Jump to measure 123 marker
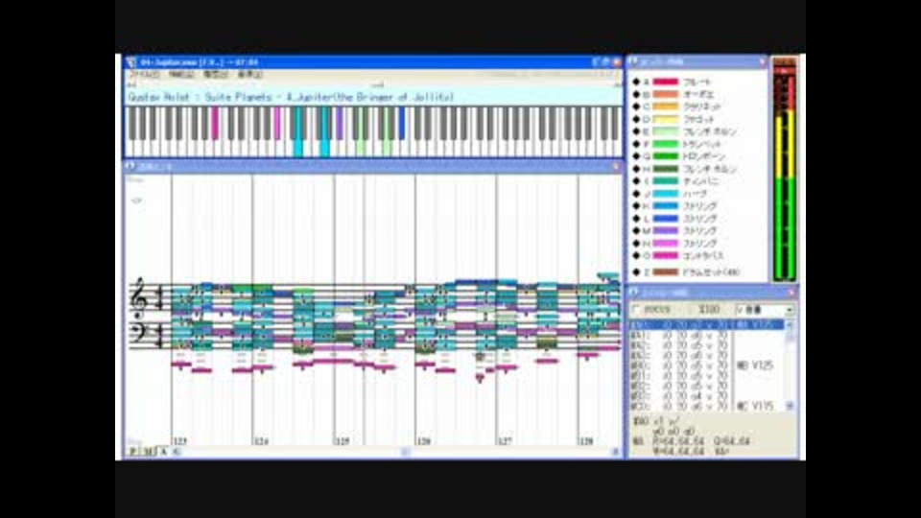The width and height of the screenshot is (921, 518). (179, 440)
